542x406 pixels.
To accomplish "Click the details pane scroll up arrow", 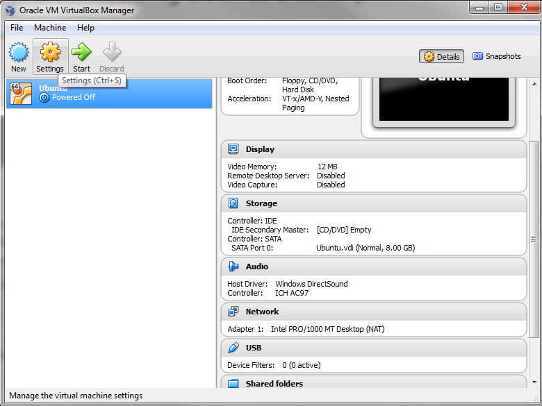I will click(x=534, y=84).
